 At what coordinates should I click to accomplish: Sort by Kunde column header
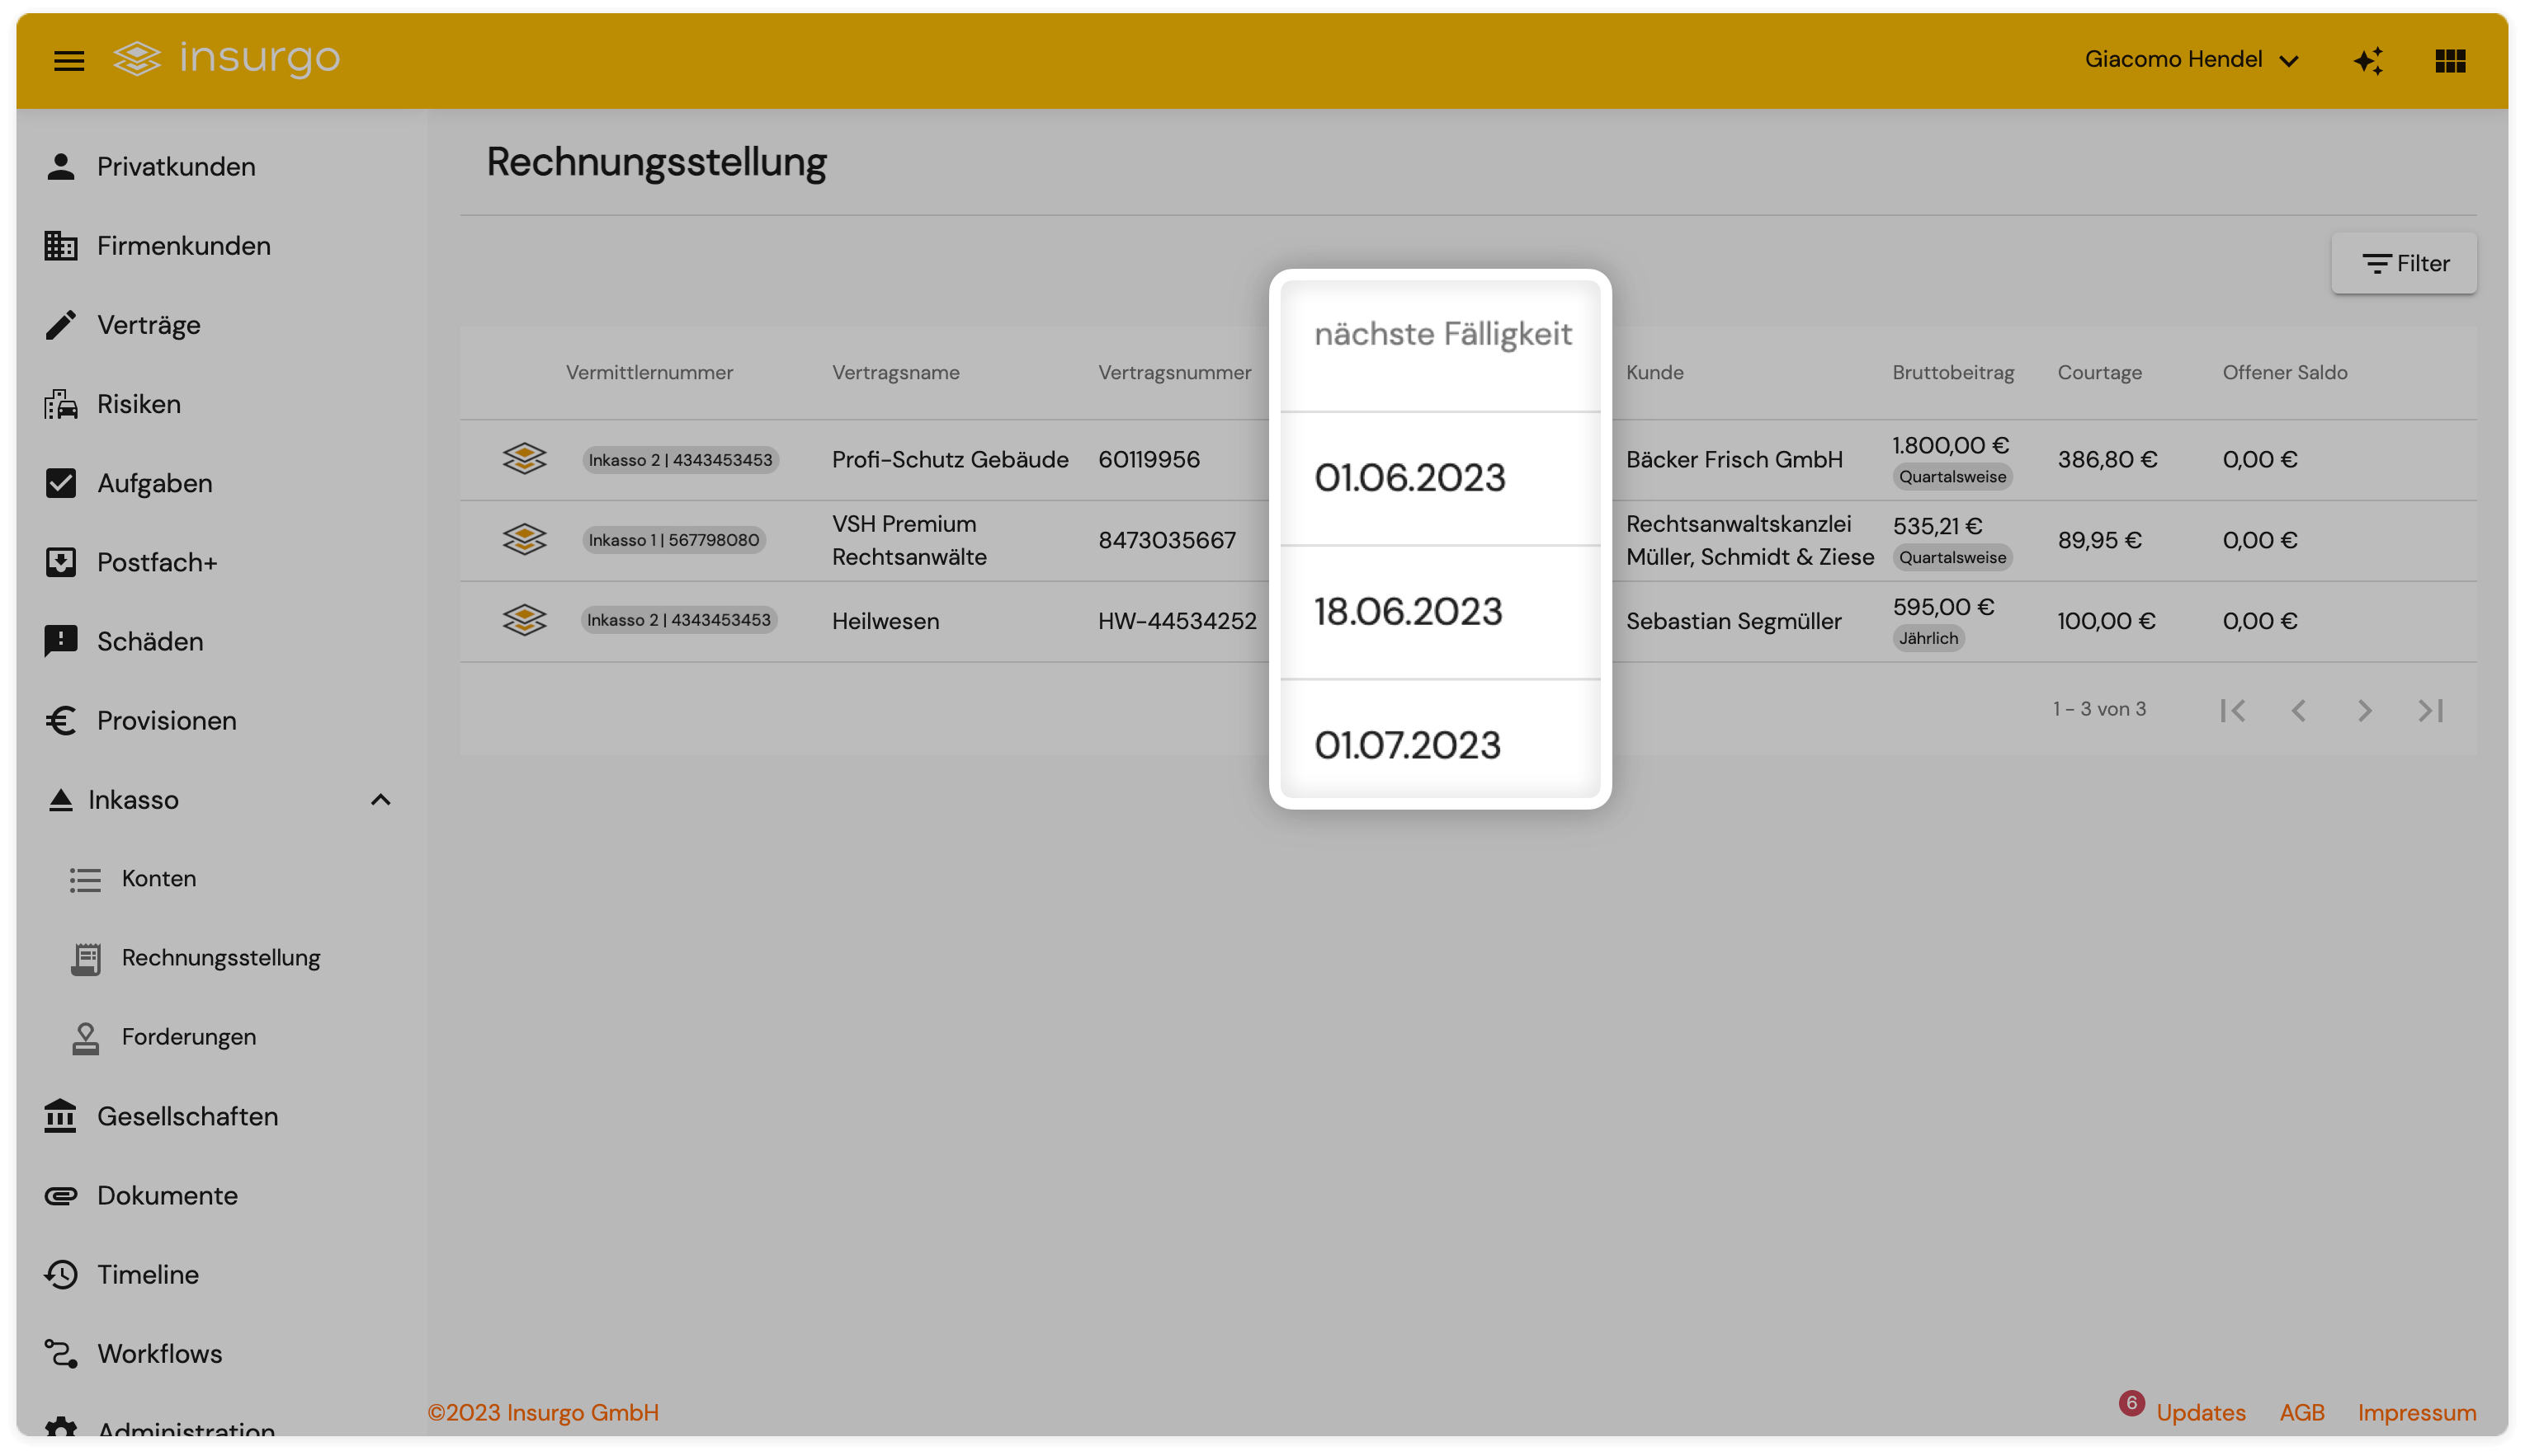tap(1654, 372)
